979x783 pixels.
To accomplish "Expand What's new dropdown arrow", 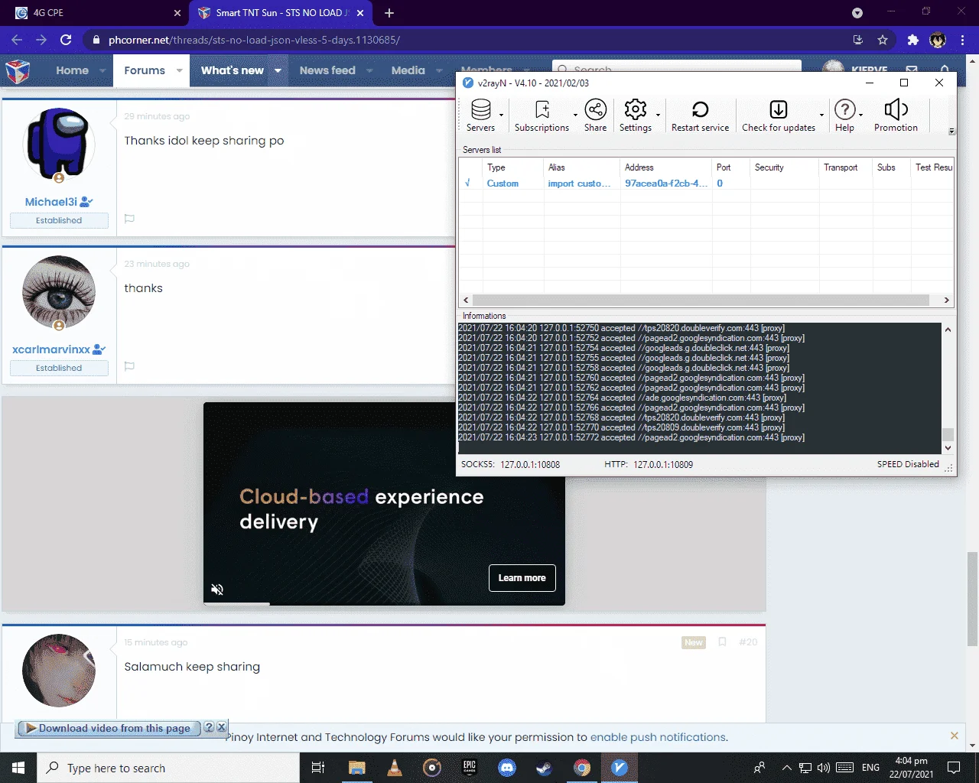I will pyautogui.click(x=278, y=70).
